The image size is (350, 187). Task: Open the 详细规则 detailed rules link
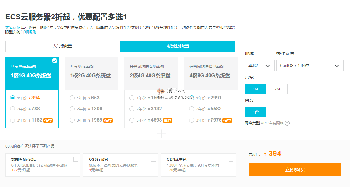coord(29,32)
